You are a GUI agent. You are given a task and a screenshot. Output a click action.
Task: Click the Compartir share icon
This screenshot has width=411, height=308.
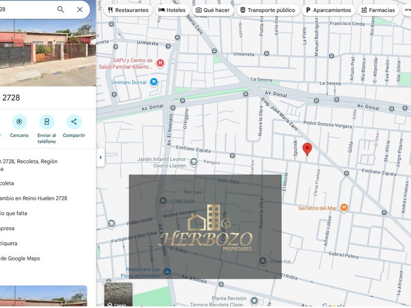click(x=74, y=122)
